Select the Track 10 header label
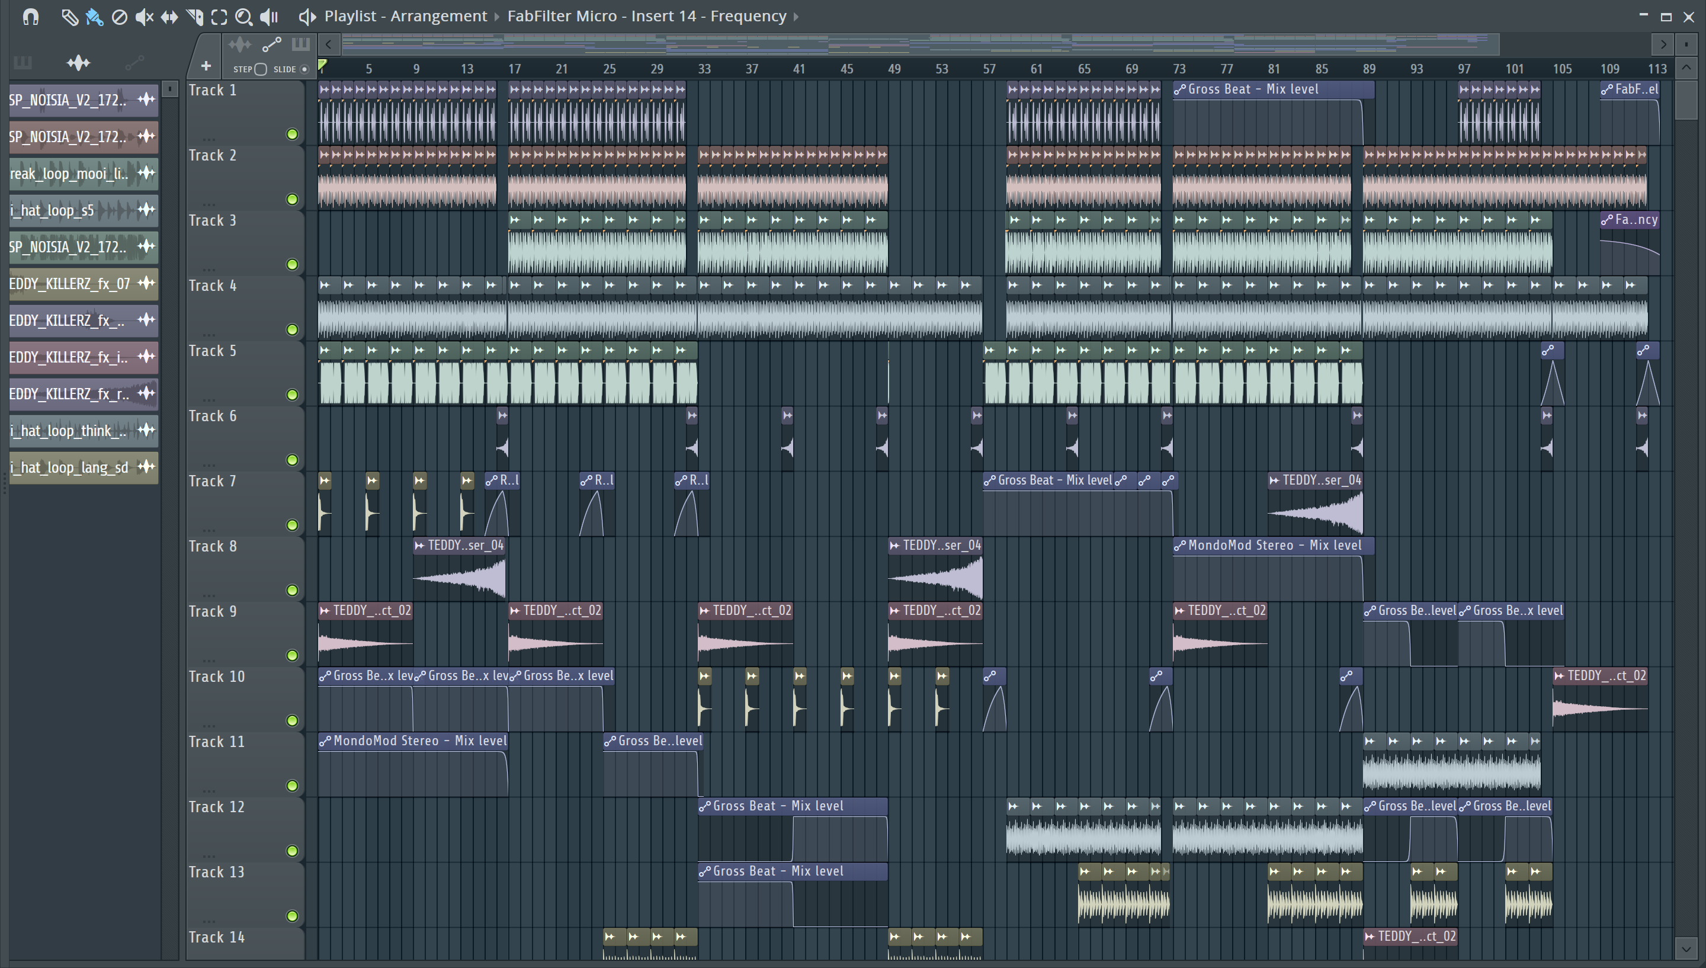 (x=217, y=677)
